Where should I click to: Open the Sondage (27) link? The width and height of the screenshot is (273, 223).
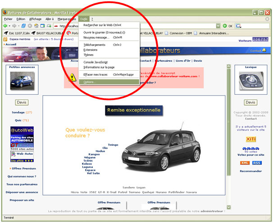click(22, 112)
